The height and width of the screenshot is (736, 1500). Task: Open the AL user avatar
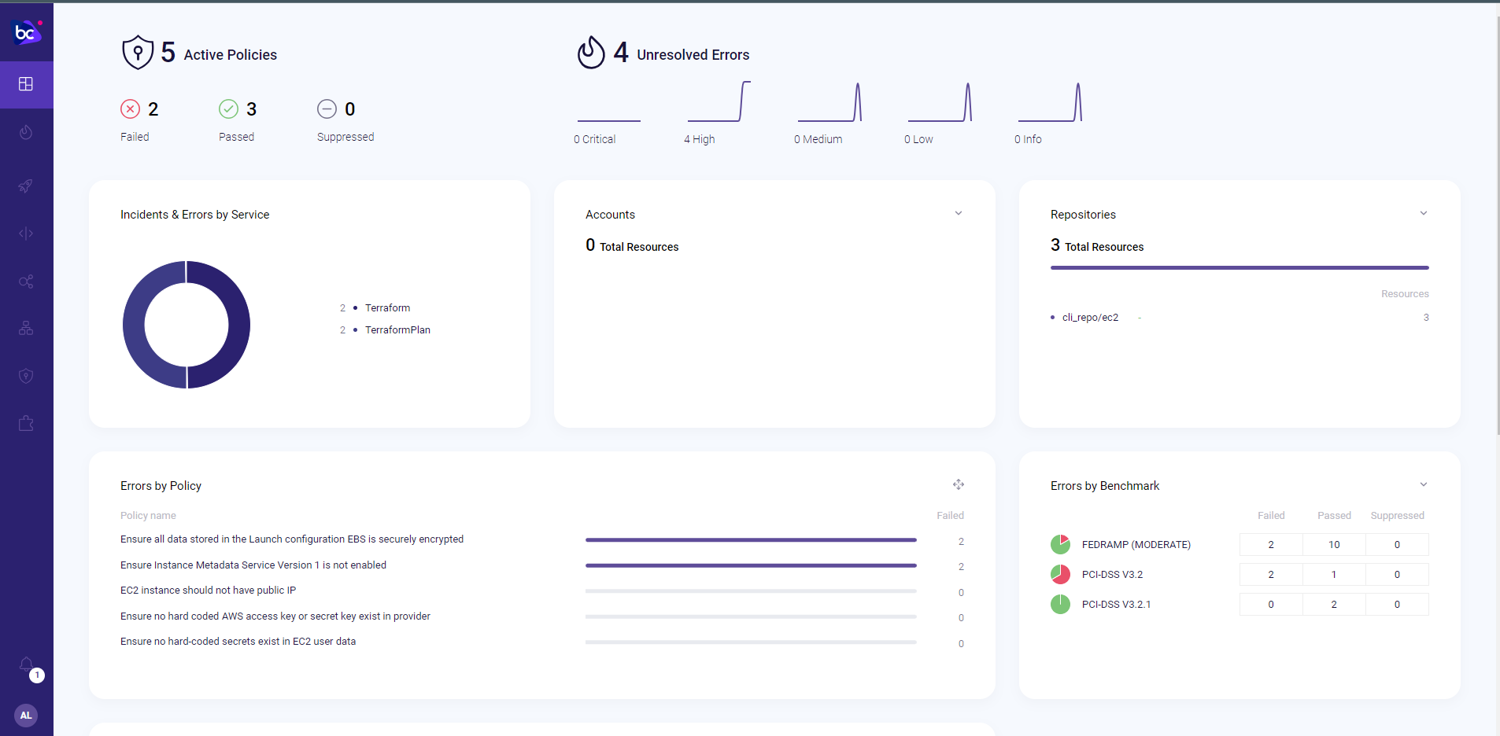pos(26,716)
